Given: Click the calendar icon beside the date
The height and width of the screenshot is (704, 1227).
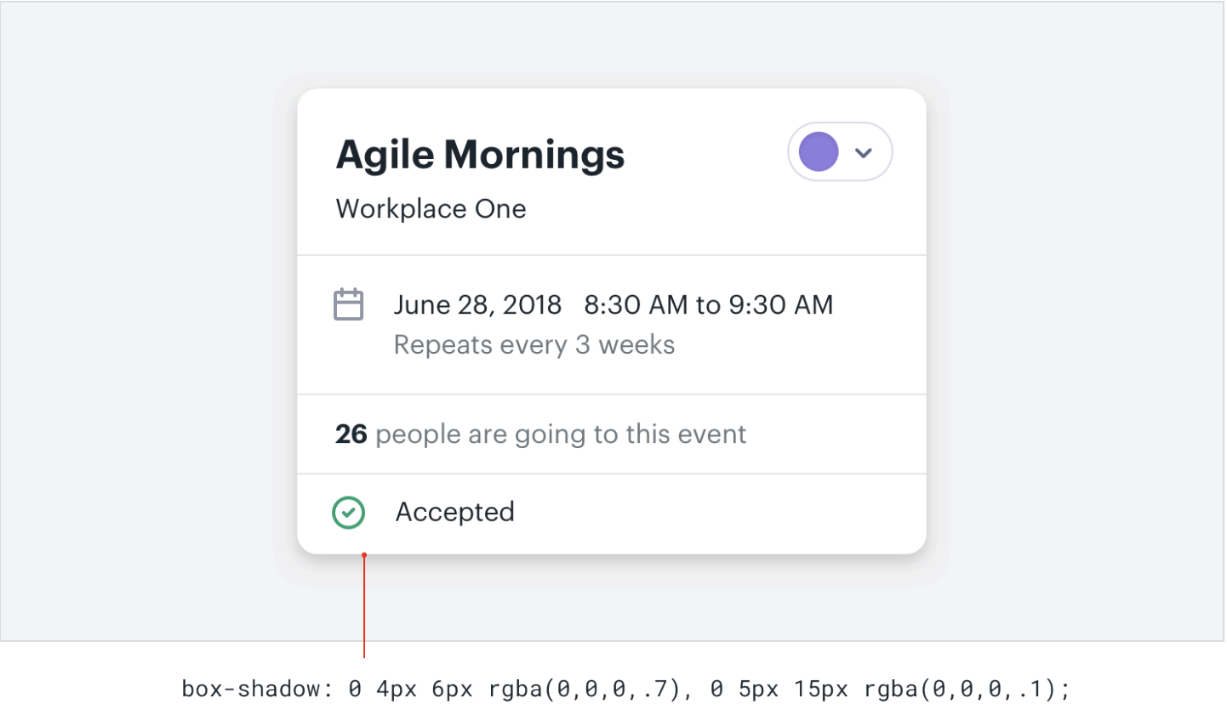Looking at the screenshot, I should [348, 304].
